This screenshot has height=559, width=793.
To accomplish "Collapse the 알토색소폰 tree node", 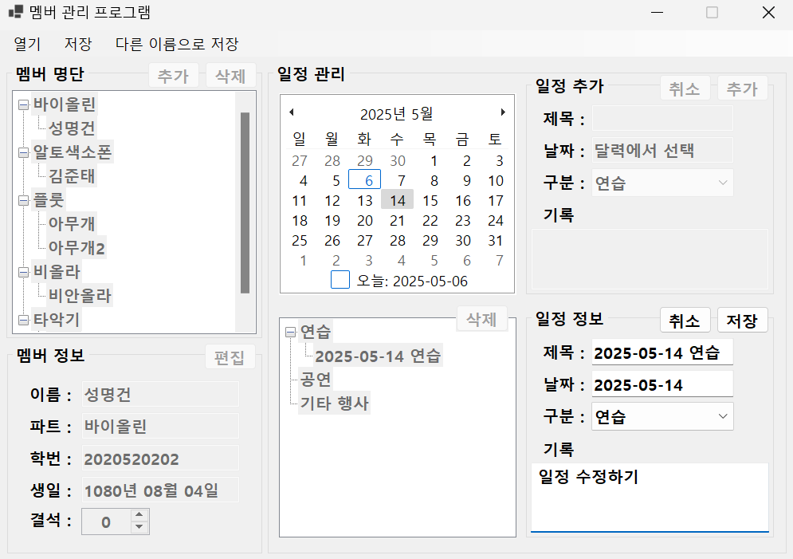I will click(x=23, y=153).
